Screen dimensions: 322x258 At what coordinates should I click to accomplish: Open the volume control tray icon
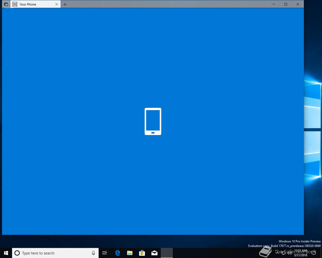pyautogui.click(x=290, y=253)
